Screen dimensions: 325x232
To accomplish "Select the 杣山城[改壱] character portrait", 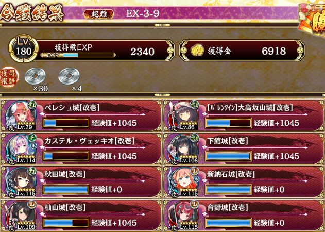I will [20, 215].
